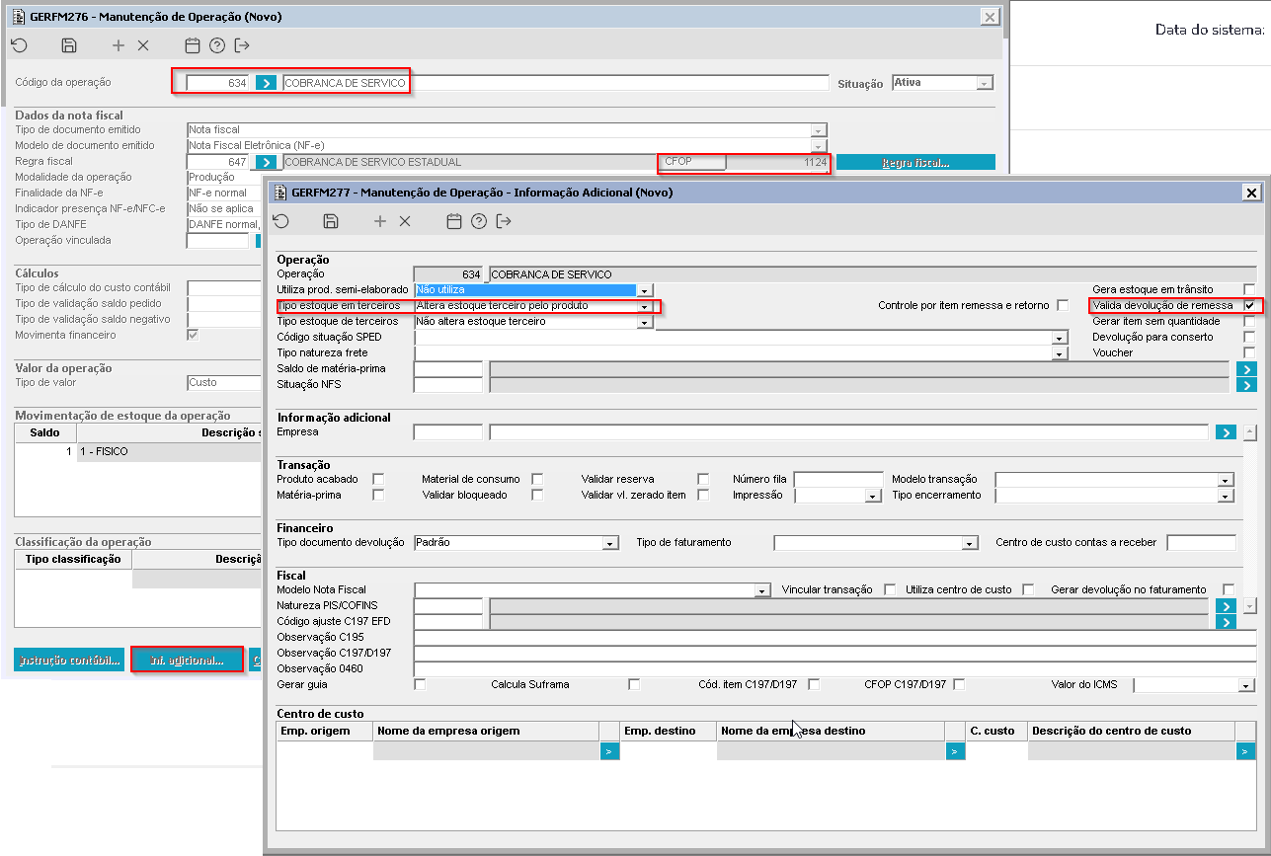Expand Tipo estoque de terceiros dropdown

tap(645, 322)
